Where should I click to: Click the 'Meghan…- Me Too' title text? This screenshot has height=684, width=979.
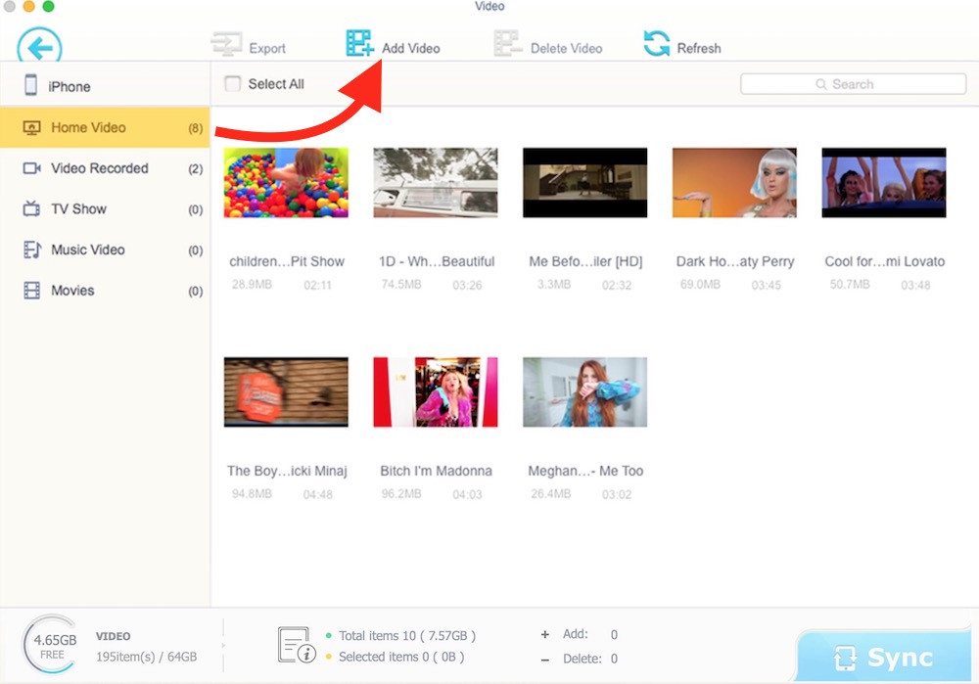(x=585, y=471)
